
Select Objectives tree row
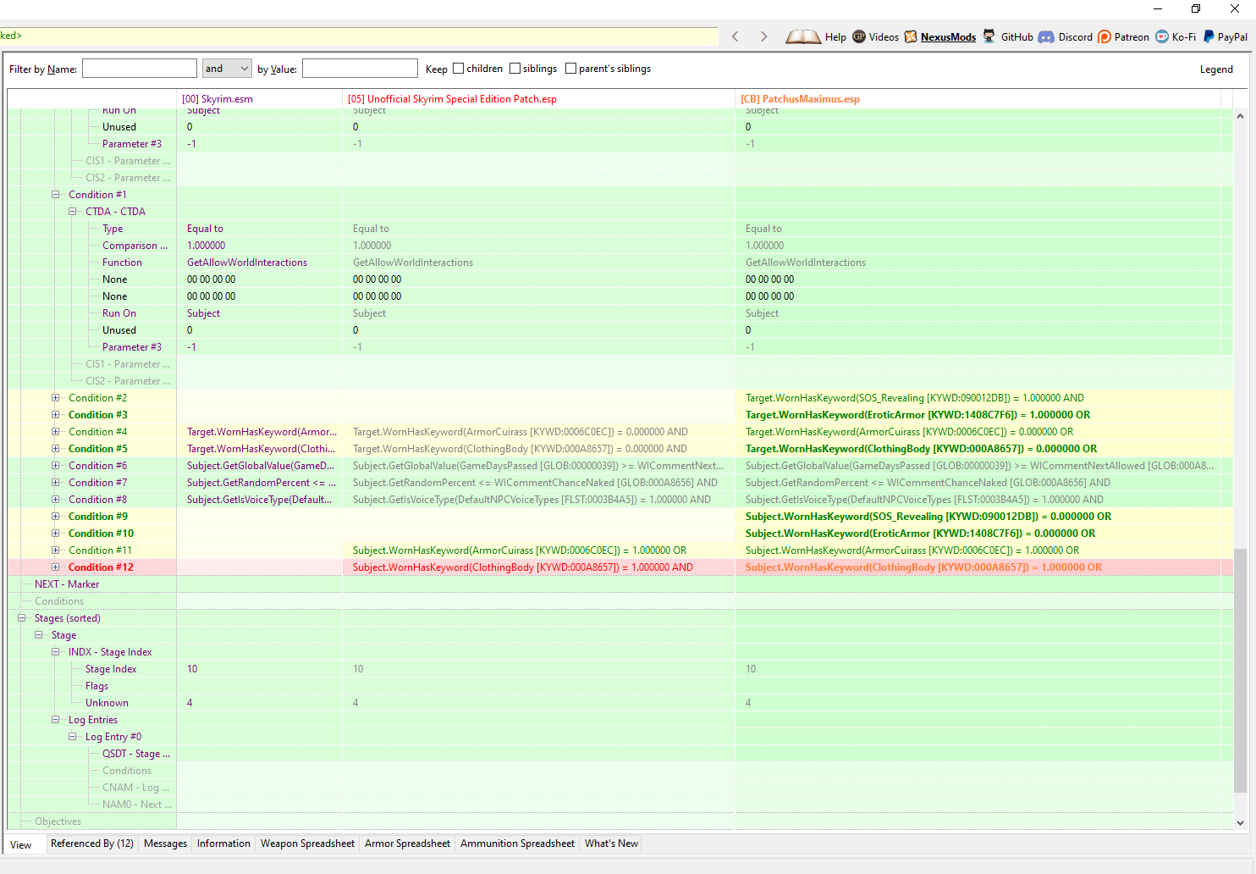(x=58, y=821)
